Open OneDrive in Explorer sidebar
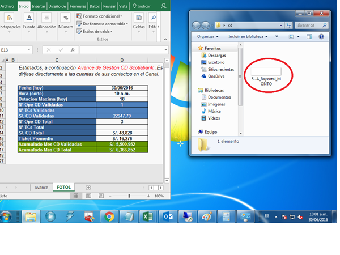The height and width of the screenshot is (255, 340). [213, 76]
